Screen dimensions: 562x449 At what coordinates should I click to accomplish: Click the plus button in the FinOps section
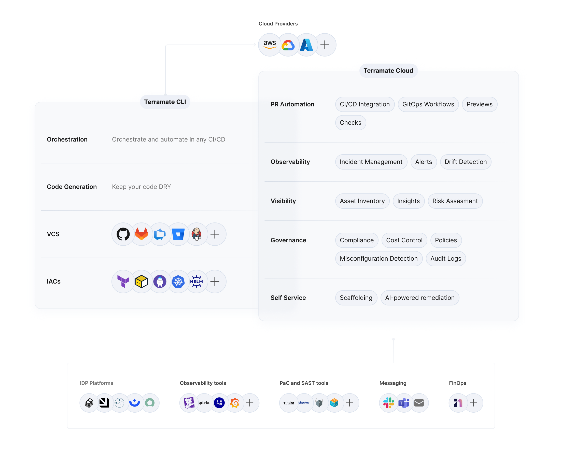point(474,403)
